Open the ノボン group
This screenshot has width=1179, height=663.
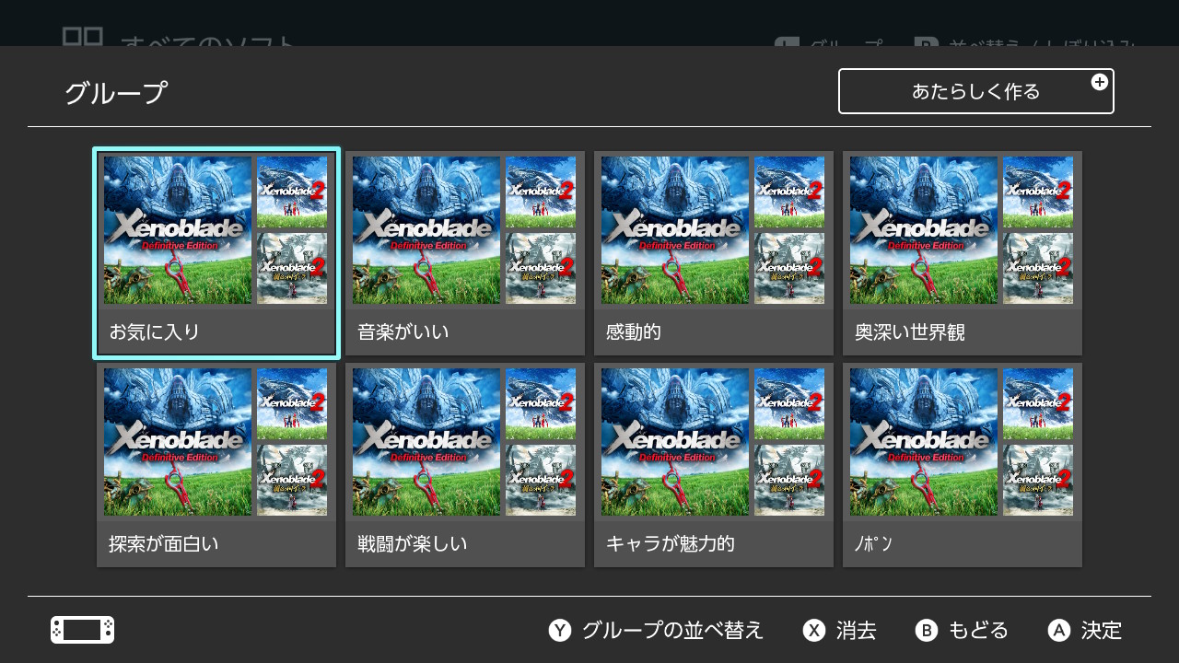962,465
